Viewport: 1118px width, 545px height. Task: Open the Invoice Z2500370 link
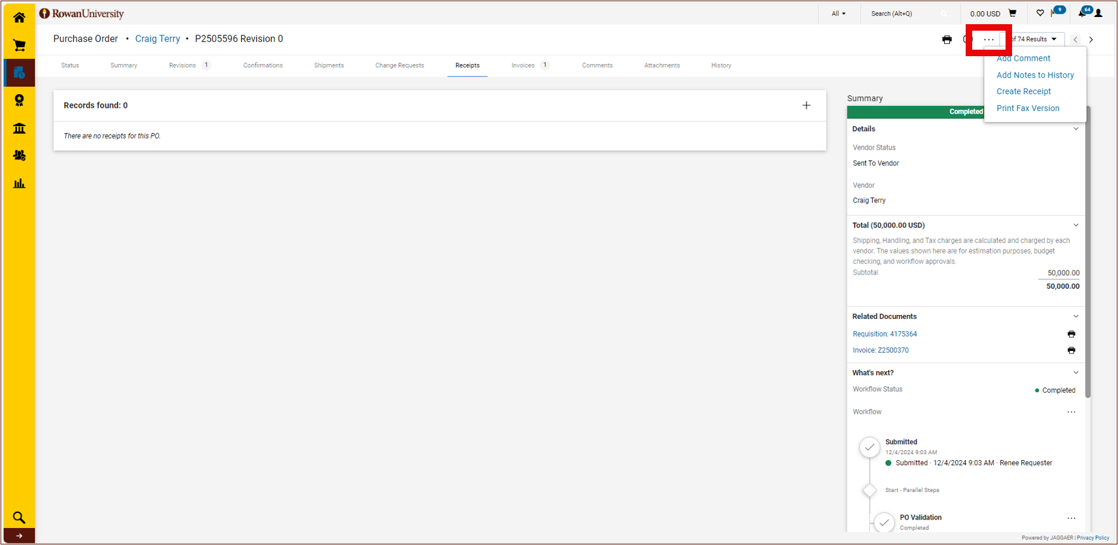(880, 350)
